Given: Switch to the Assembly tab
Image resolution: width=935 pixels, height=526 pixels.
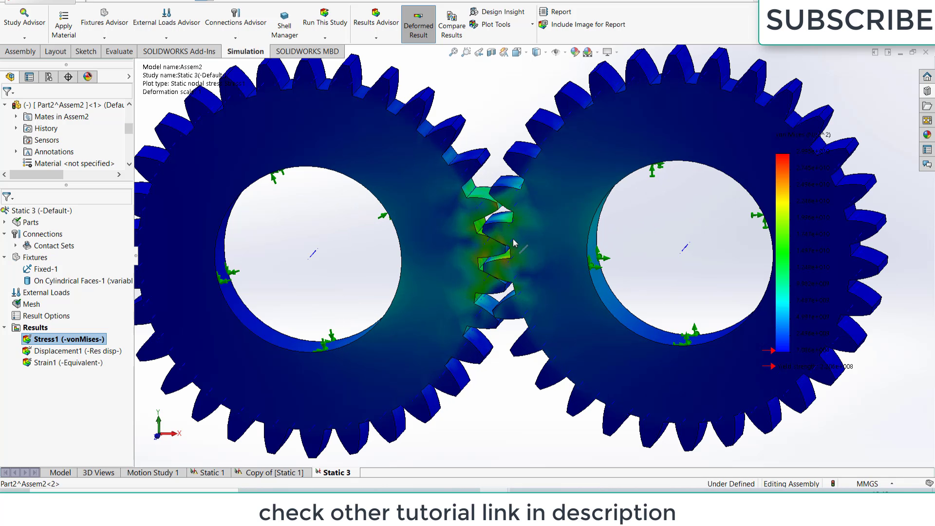Looking at the screenshot, I should 20,51.
